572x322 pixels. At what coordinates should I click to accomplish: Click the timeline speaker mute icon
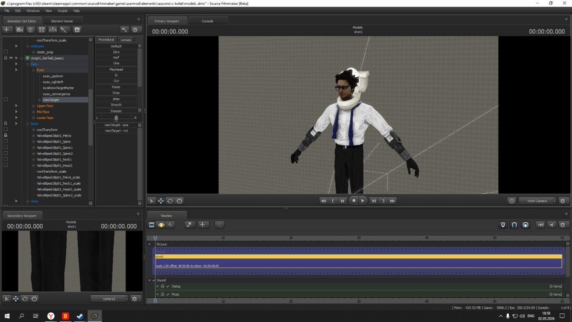tap(552, 225)
